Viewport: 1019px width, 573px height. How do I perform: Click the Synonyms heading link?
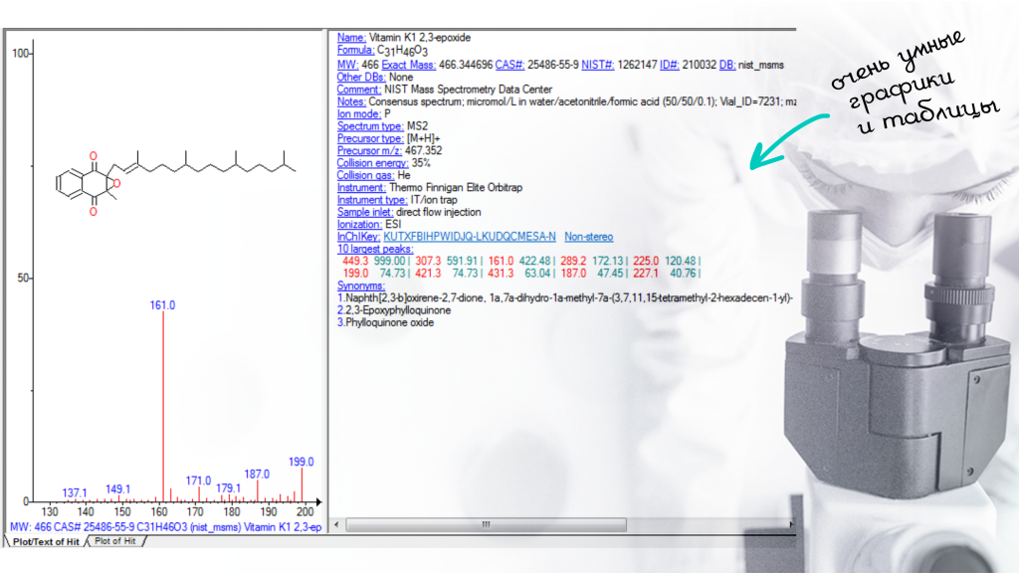[360, 286]
